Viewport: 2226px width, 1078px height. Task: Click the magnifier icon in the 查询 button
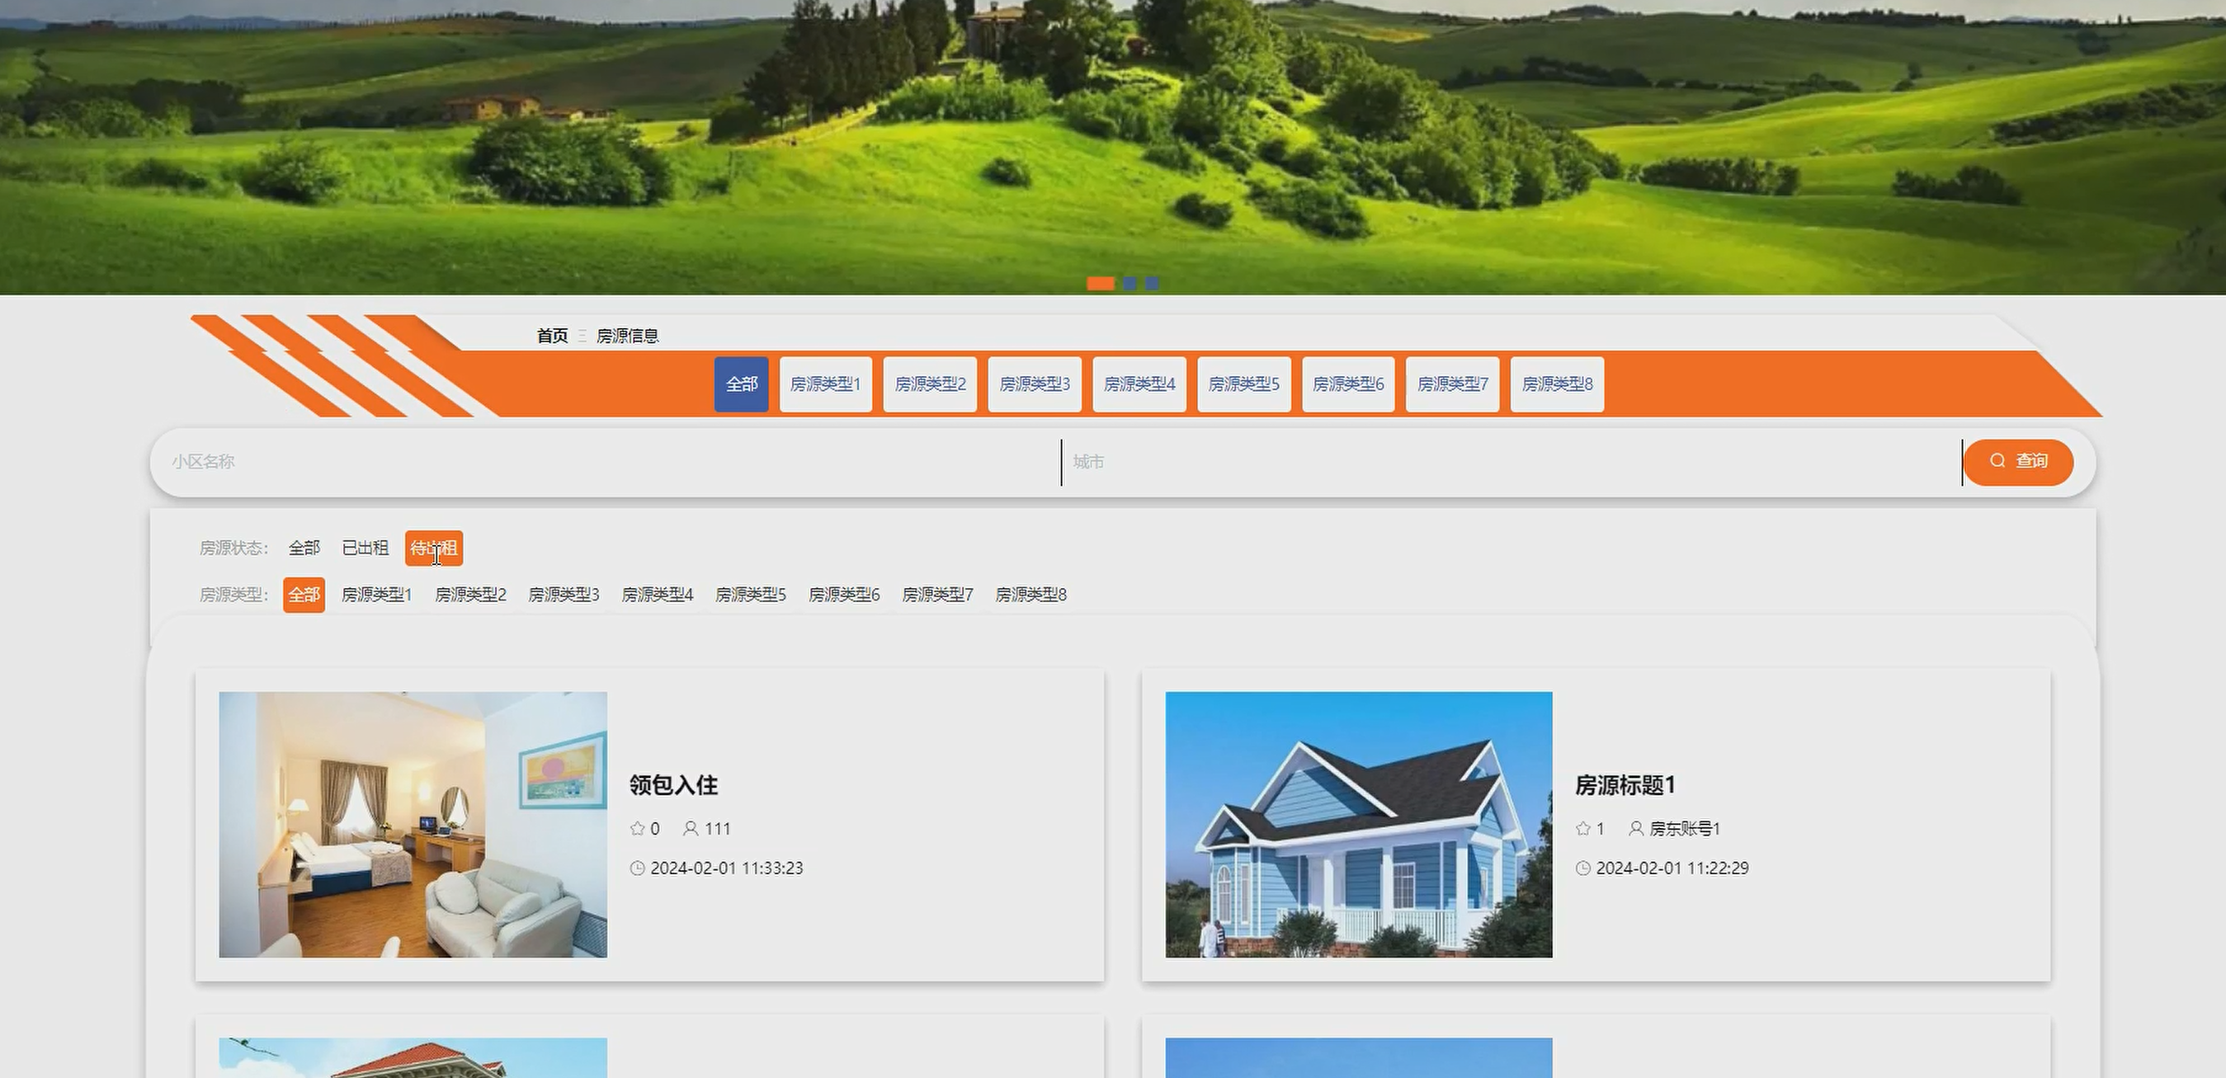click(x=1997, y=461)
